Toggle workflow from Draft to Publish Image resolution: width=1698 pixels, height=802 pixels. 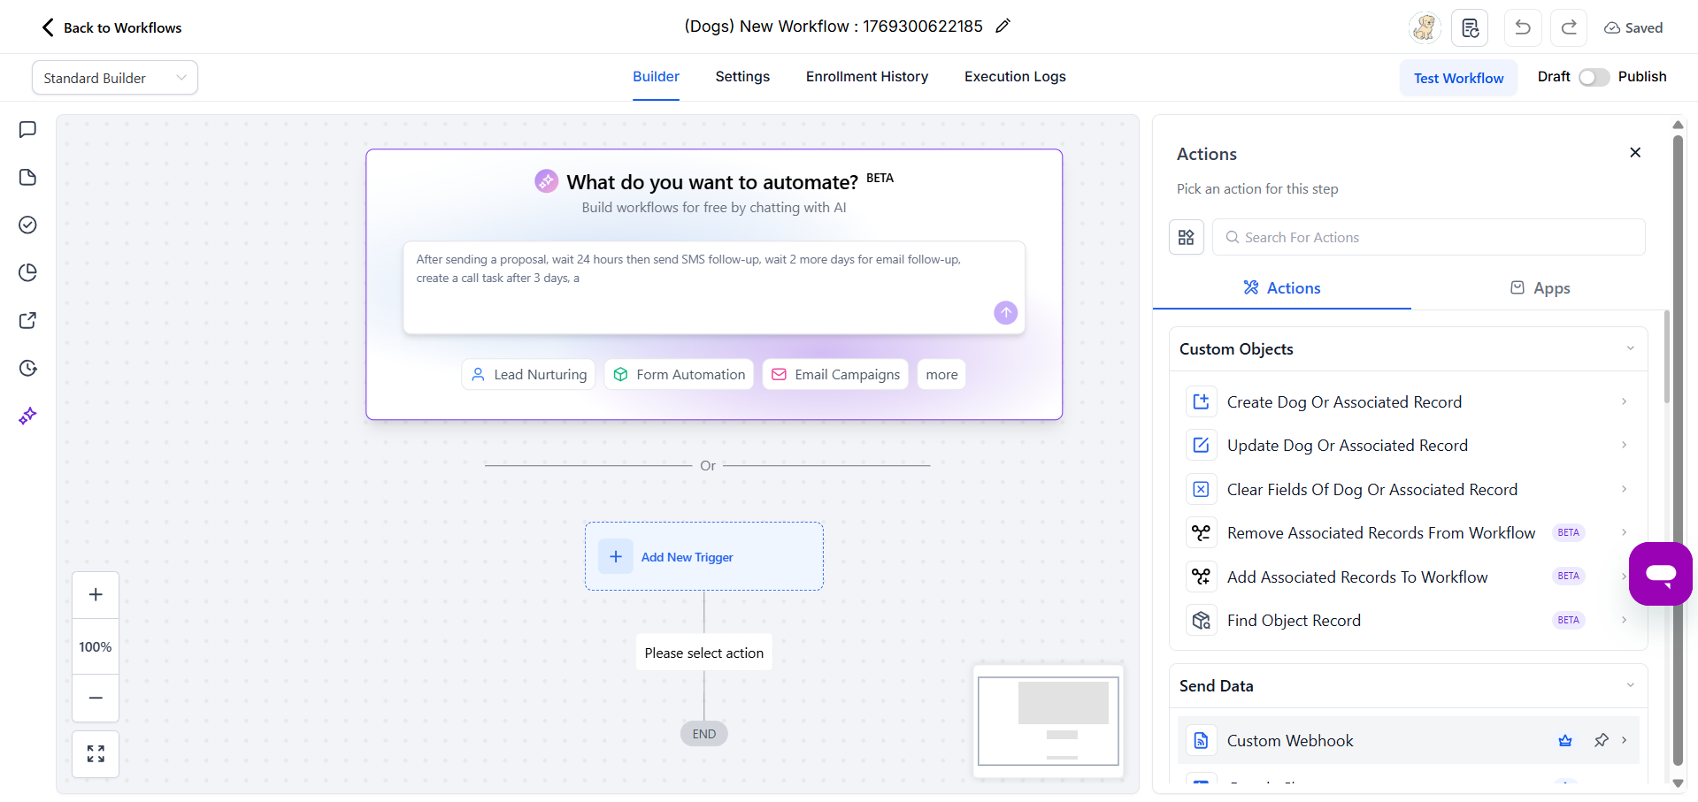(x=1593, y=77)
